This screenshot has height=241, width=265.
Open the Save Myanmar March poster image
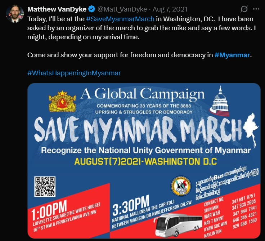144,161
